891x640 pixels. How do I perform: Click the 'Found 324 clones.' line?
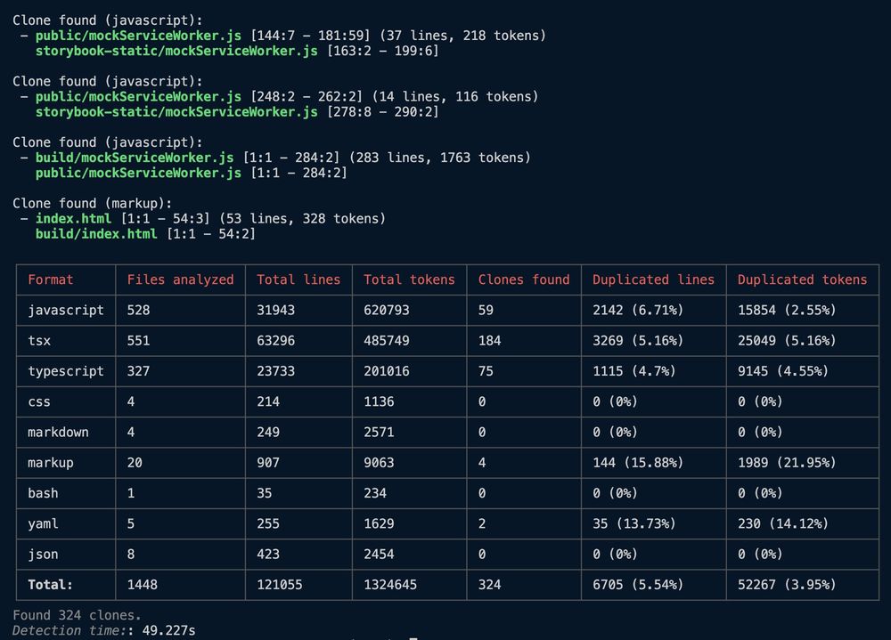click(77, 616)
